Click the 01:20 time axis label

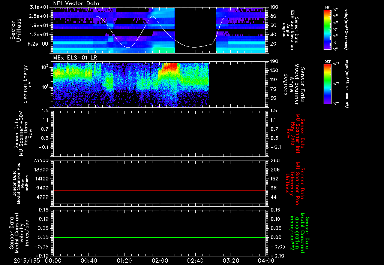coord(124,261)
